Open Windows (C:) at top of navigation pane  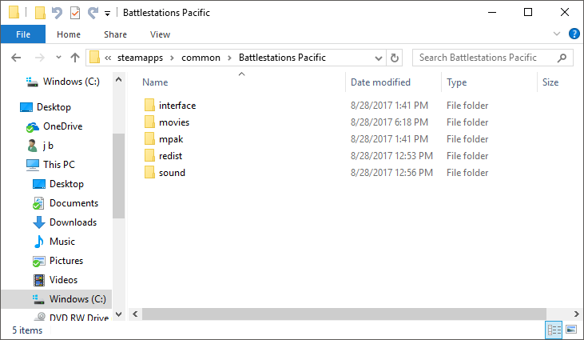(63, 82)
